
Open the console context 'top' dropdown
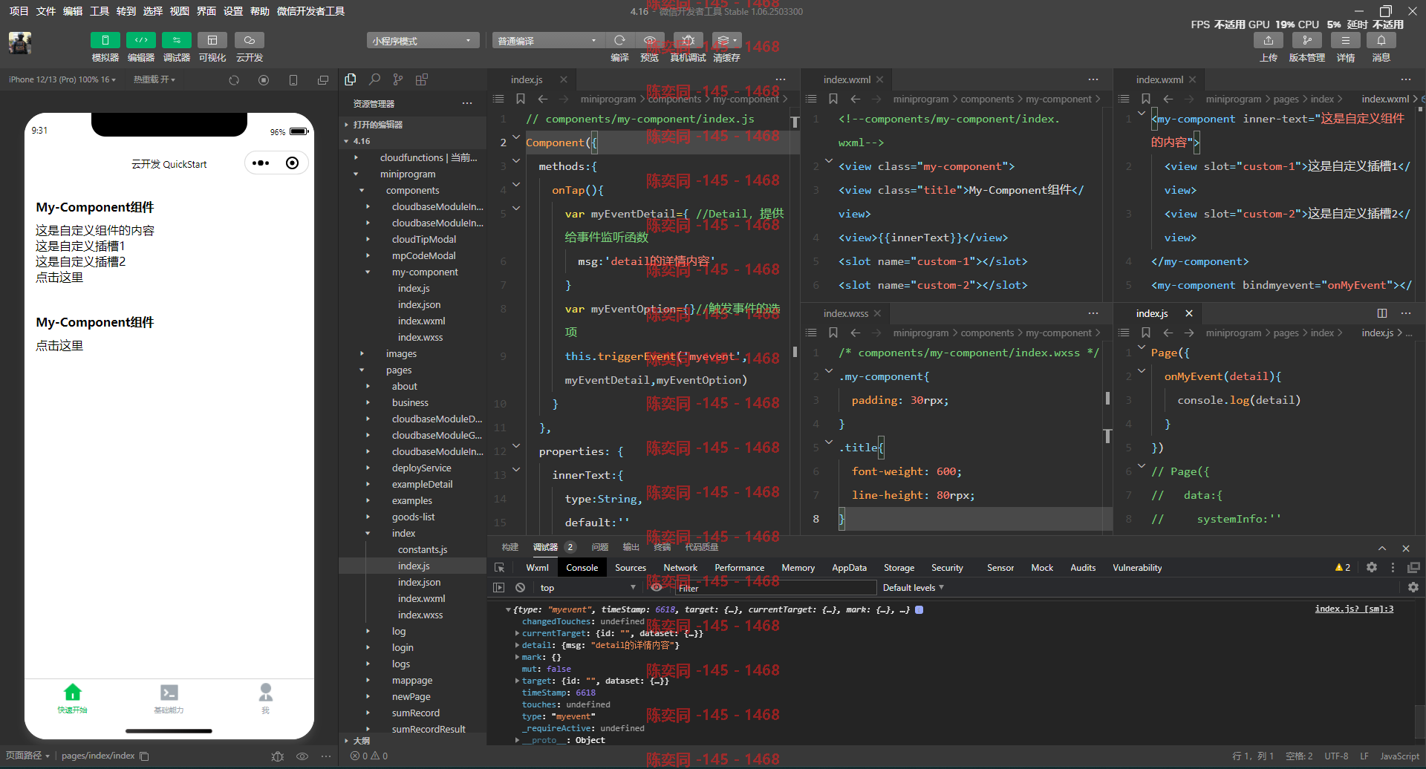588,587
